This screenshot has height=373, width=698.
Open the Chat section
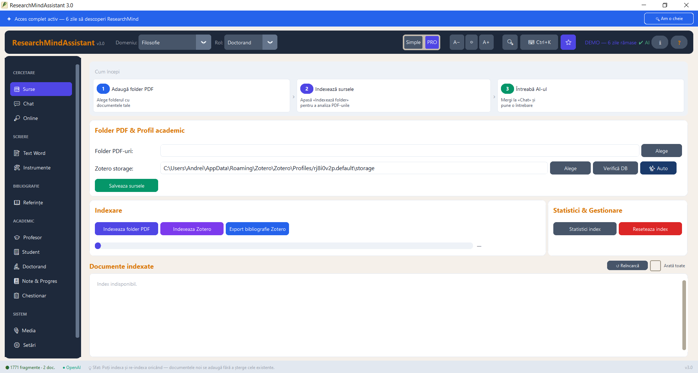(41, 104)
